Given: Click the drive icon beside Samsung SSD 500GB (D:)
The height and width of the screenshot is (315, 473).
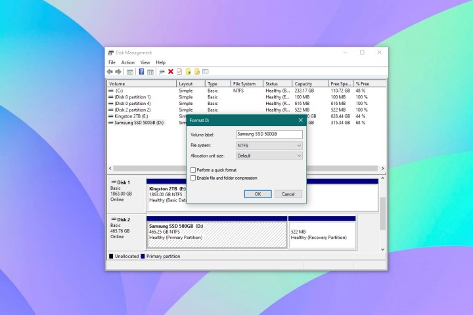Looking at the screenshot, I should (111, 123).
